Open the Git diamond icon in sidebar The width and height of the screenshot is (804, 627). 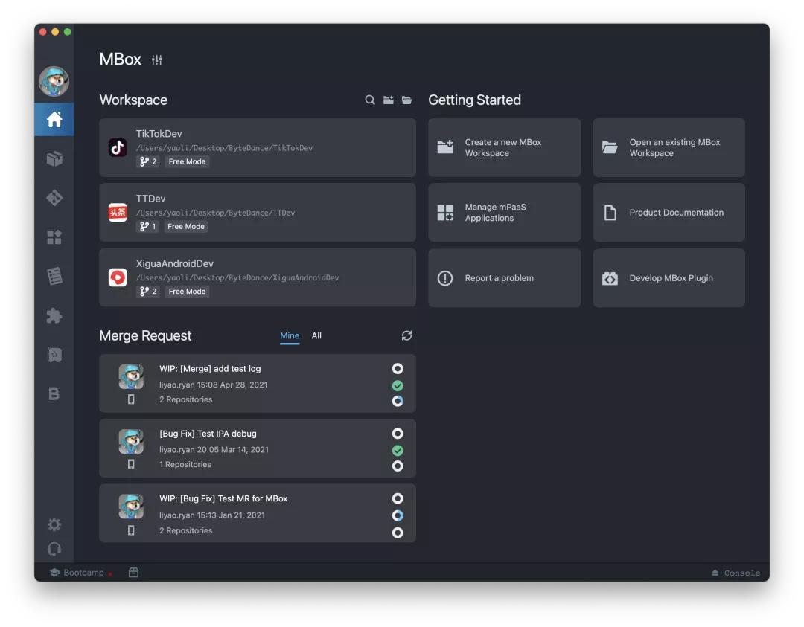(x=54, y=198)
